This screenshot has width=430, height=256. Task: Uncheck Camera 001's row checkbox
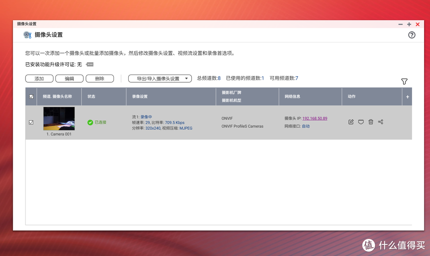tap(31, 122)
